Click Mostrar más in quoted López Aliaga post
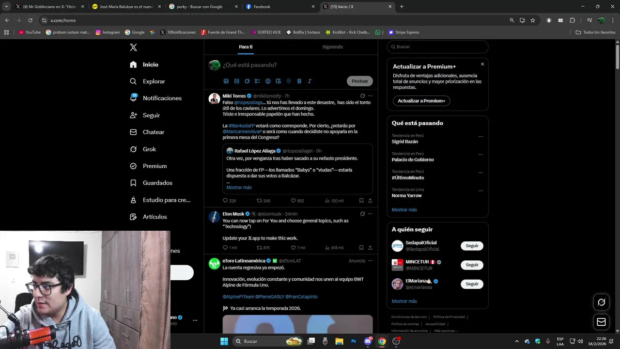Screen dimensions: 620x349 [239, 188]
